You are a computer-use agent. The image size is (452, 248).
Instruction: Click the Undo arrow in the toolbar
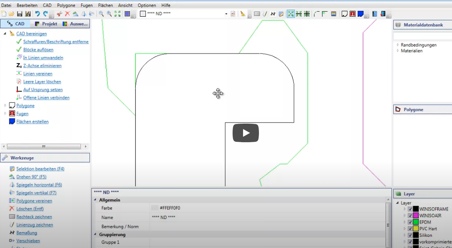pyautogui.click(x=37, y=14)
